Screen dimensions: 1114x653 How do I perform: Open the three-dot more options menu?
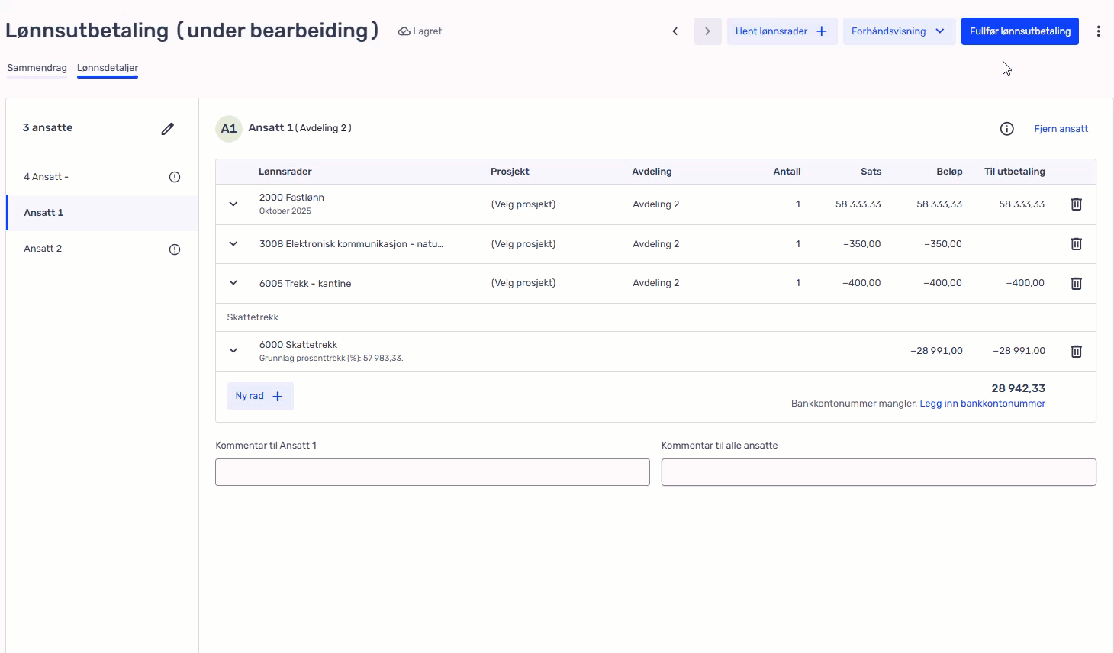click(x=1098, y=31)
